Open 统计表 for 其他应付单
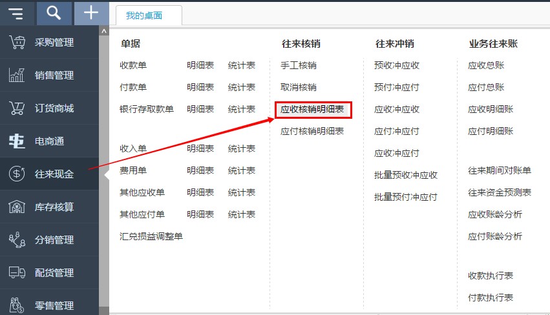The height and width of the screenshot is (315, 550). (242, 214)
